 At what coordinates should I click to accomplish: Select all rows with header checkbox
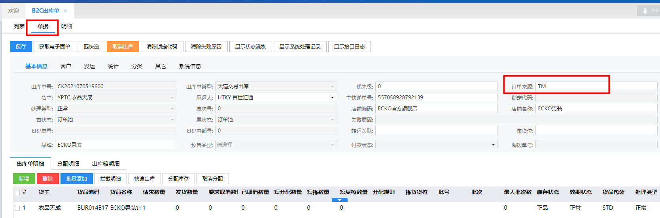(17, 192)
